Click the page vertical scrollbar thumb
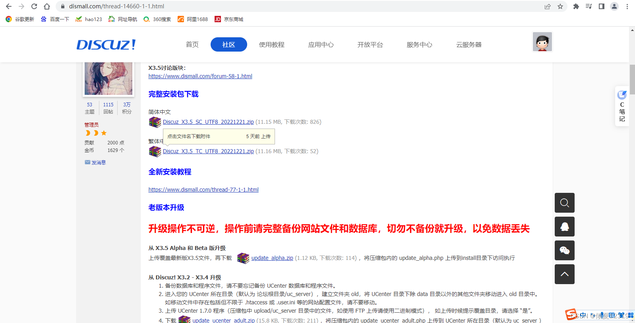The image size is (635, 323). click(x=632, y=79)
